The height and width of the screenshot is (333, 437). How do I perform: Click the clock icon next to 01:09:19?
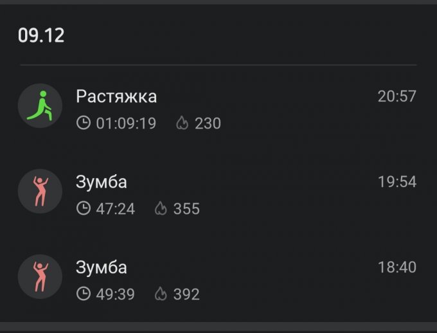[x=84, y=123]
